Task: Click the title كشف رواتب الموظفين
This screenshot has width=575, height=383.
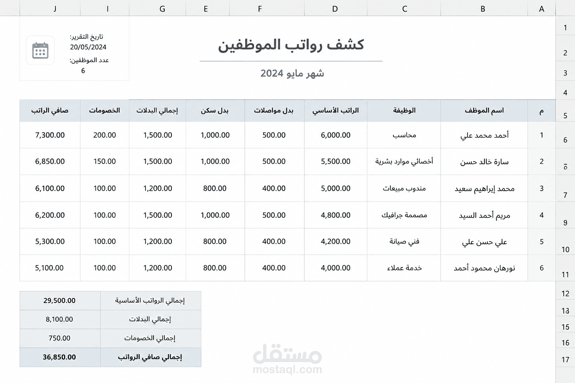Action: click(291, 45)
